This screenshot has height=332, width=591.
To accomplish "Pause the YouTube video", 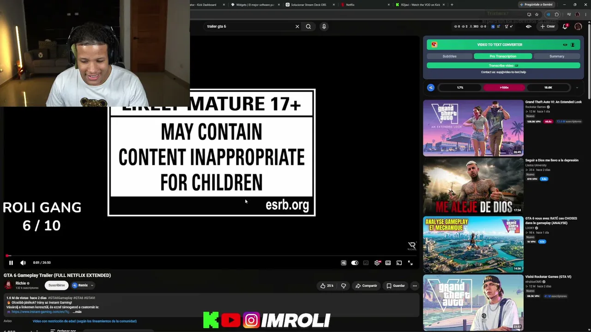I will point(11,263).
